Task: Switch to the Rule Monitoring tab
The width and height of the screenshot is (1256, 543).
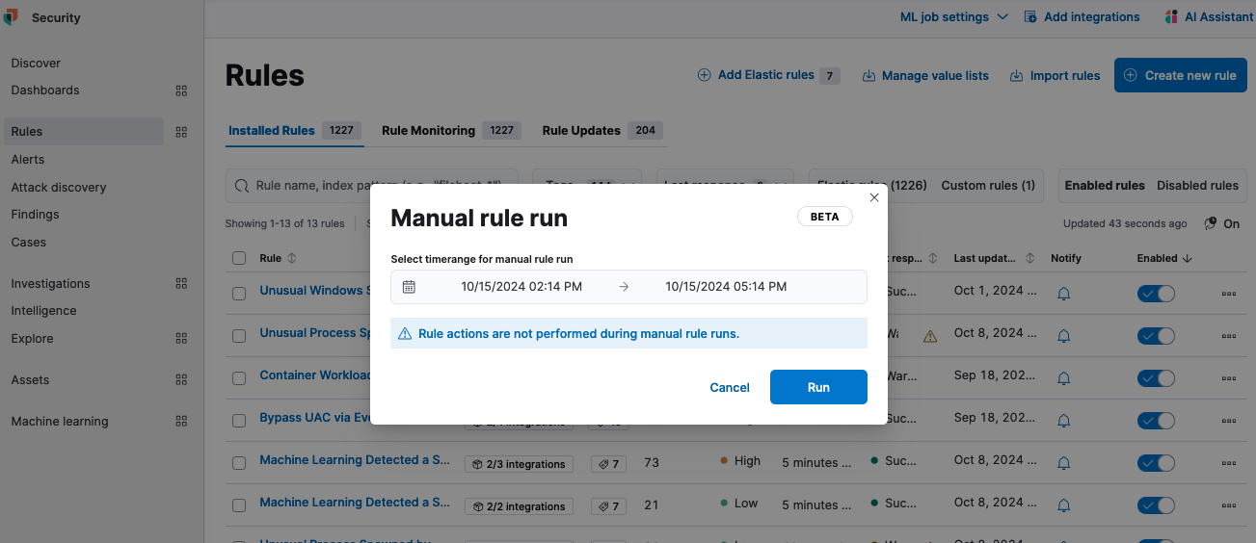Action: click(450, 131)
